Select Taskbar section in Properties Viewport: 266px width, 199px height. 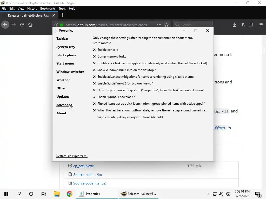[62, 39]
